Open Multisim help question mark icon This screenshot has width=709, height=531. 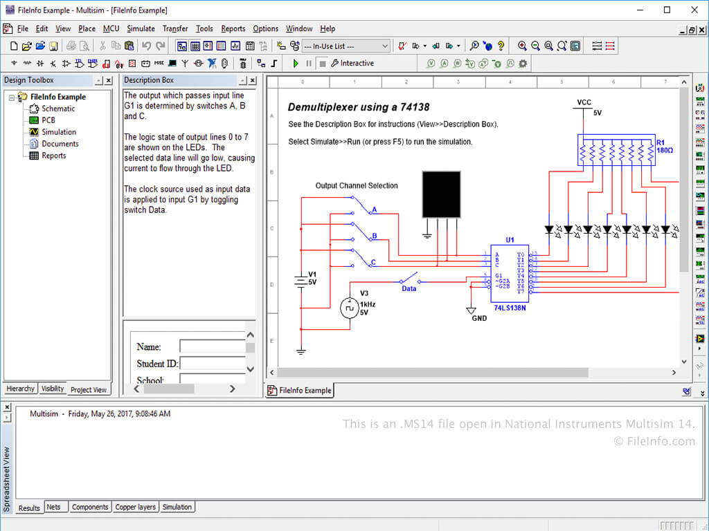501,46
